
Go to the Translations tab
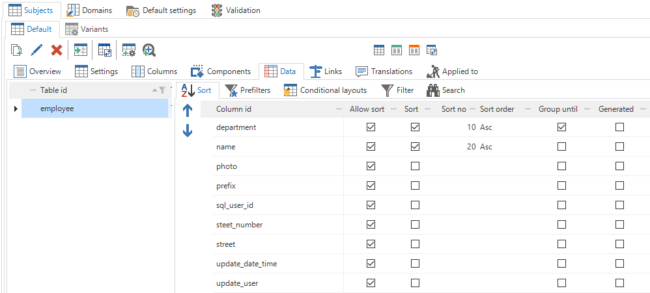click(x=384, y=71)
